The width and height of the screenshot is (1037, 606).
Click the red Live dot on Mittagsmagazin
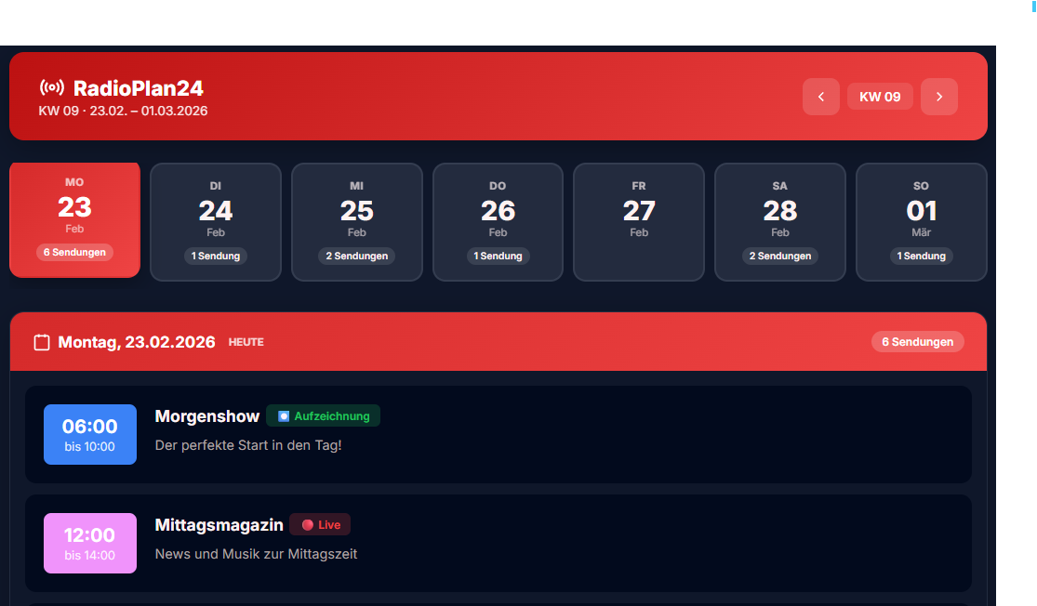click(x=307, y=525)
